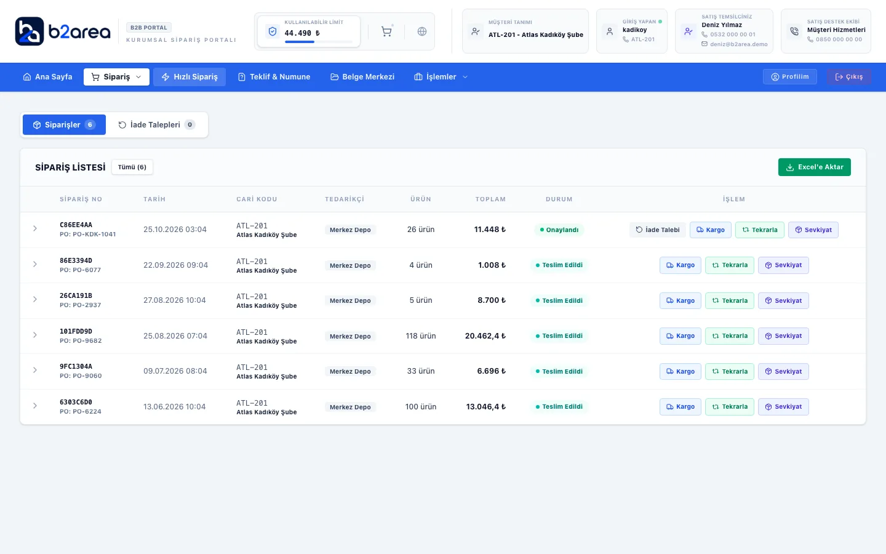Click the Merkez Depo tag for order 26CA191B
The image size is (886, 554).
(350, 301)
